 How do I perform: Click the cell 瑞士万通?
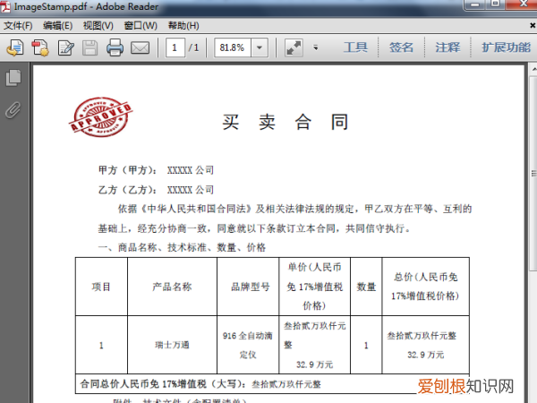(x=172, y=345)
